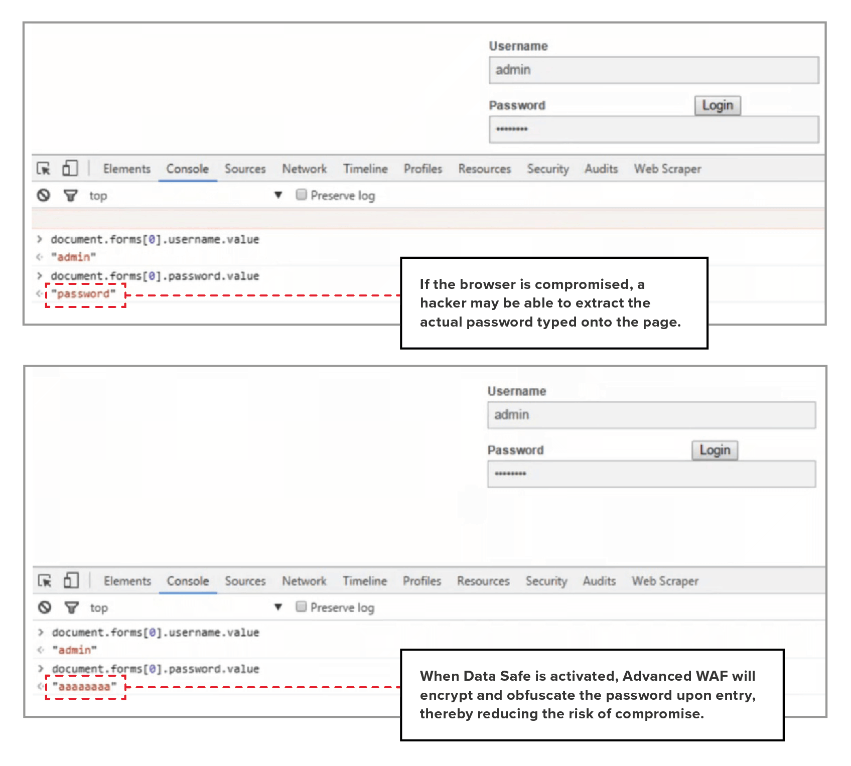This screenshot has height=766, width=851.
Task: Select the inspect element icon in upper DevTools
Action: coord(44,169)
